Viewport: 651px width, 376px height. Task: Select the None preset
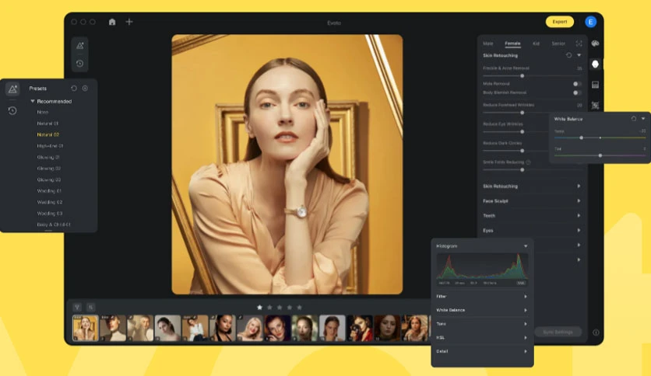43,112
